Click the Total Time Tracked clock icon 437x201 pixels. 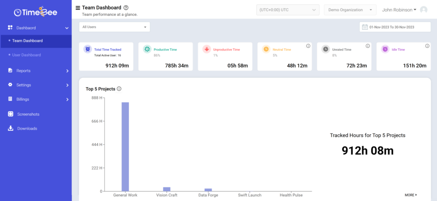coord(87,49)
